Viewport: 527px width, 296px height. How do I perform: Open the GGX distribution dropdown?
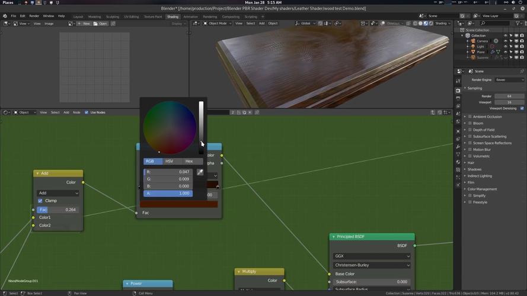(372, 256)
